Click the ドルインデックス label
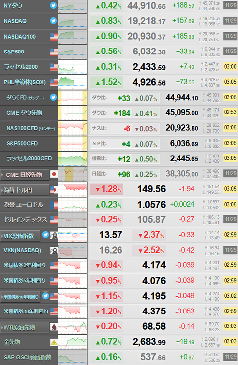This screenshot has width=238, height=365. click(26, 220)
